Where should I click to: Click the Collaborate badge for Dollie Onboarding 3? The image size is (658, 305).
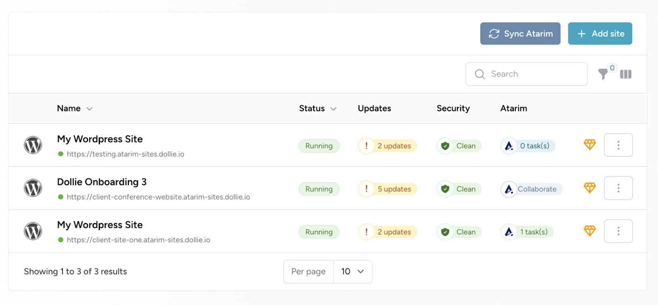[x=537, y=189]
